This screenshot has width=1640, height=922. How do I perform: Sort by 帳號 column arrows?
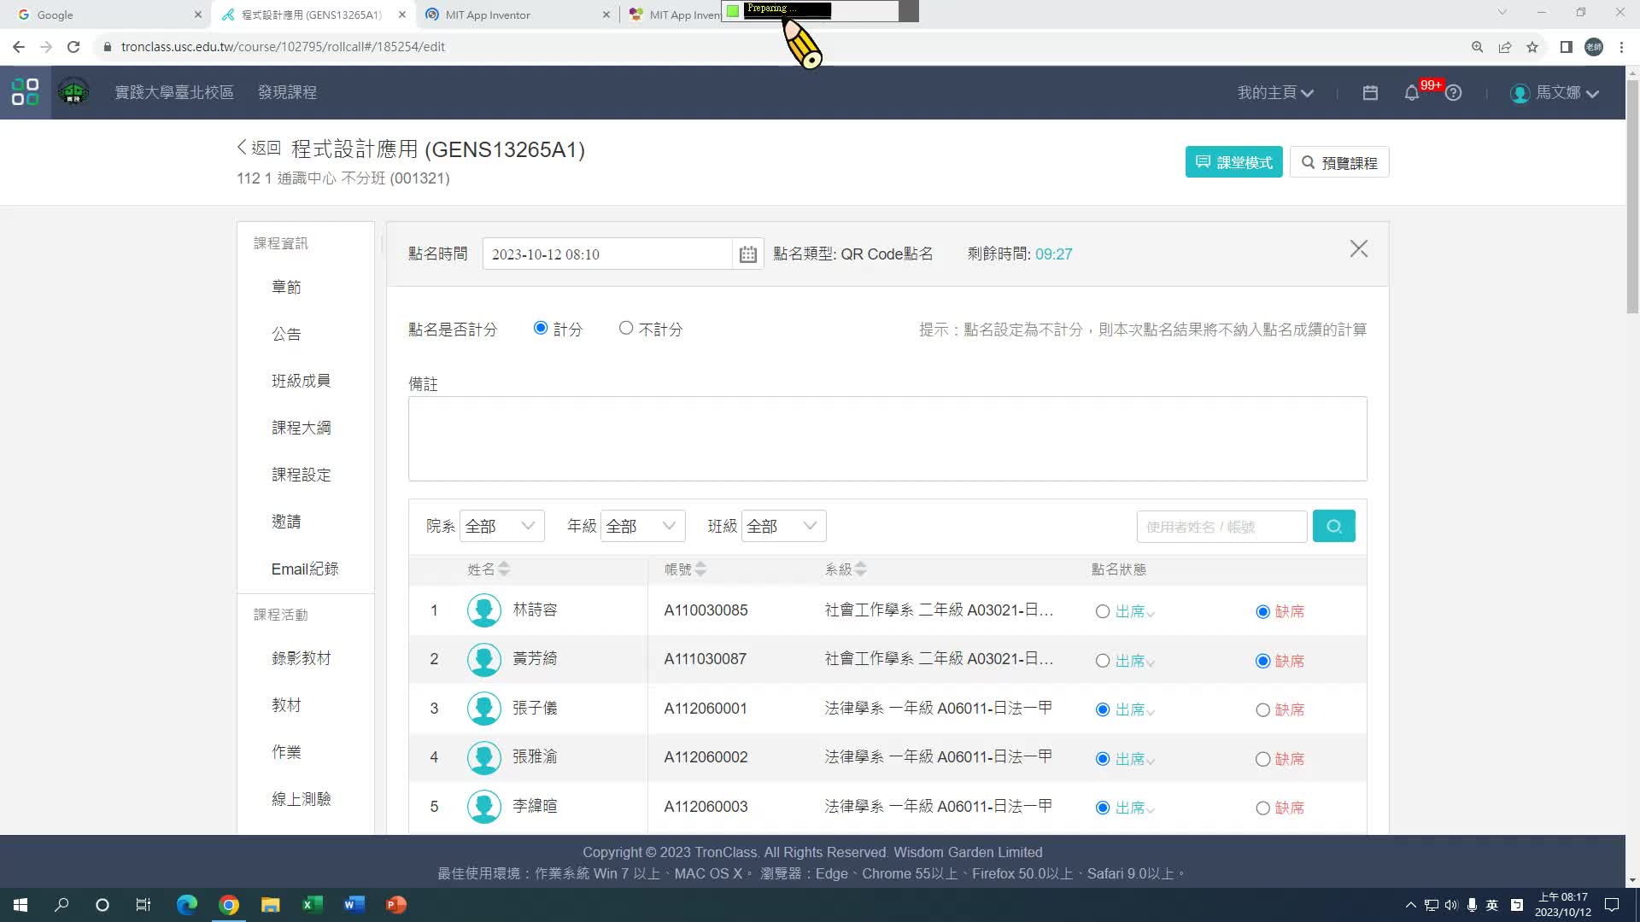tap(700, 569)
